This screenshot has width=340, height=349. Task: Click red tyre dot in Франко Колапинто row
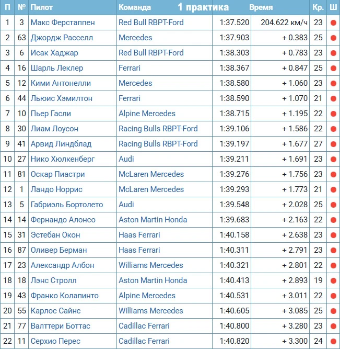333,296
